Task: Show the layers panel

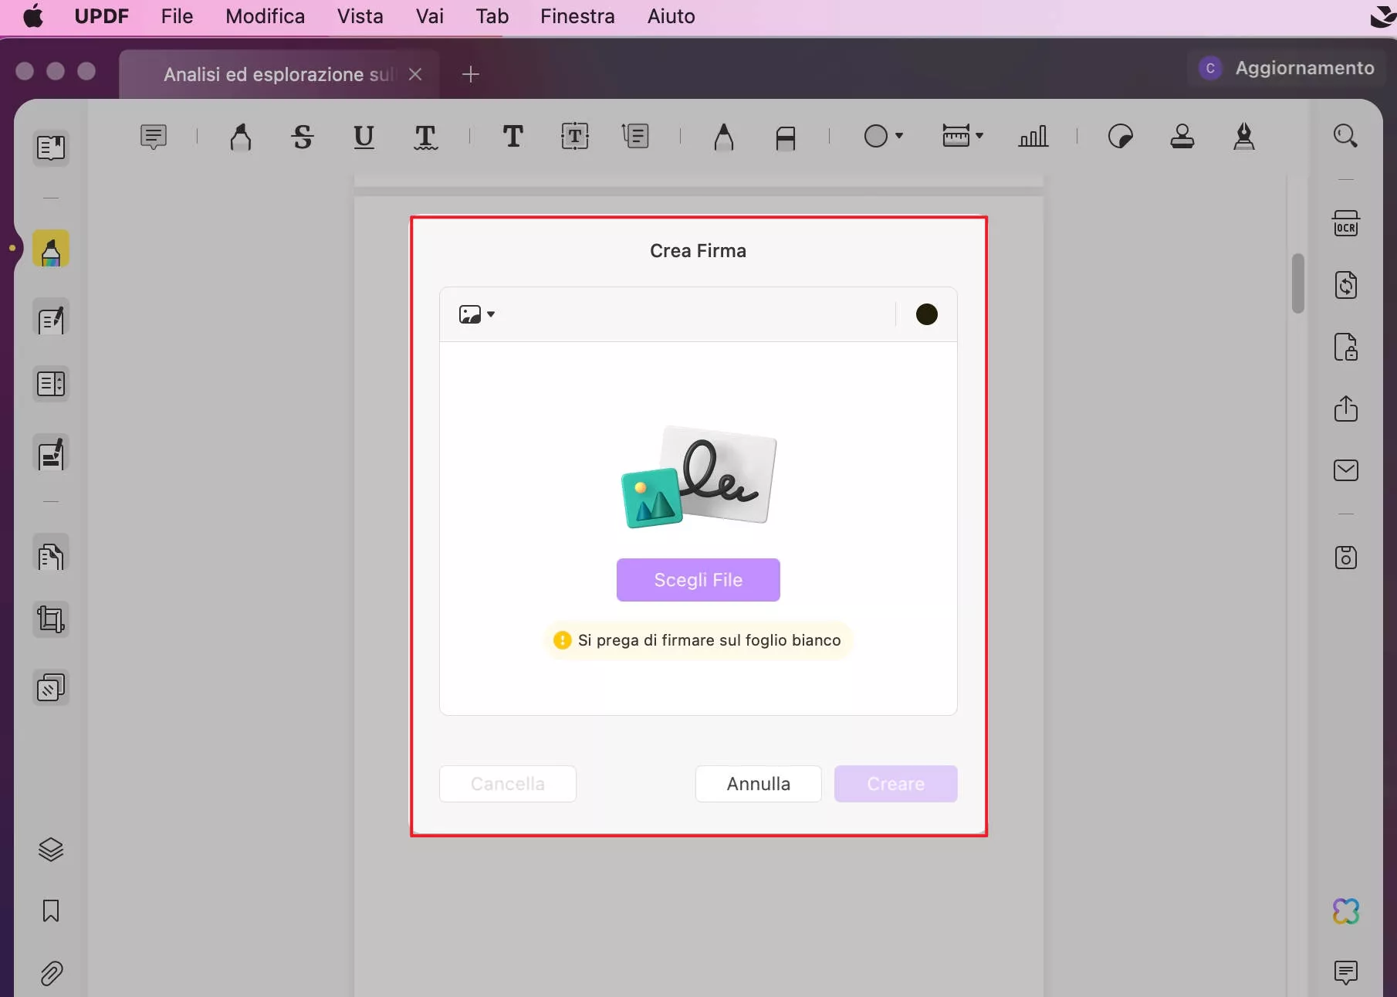Action: tap(51, 849)
